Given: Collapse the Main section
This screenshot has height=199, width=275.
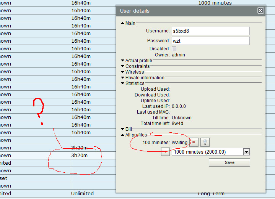Looking at the screenshot, I should coord(123,23).
